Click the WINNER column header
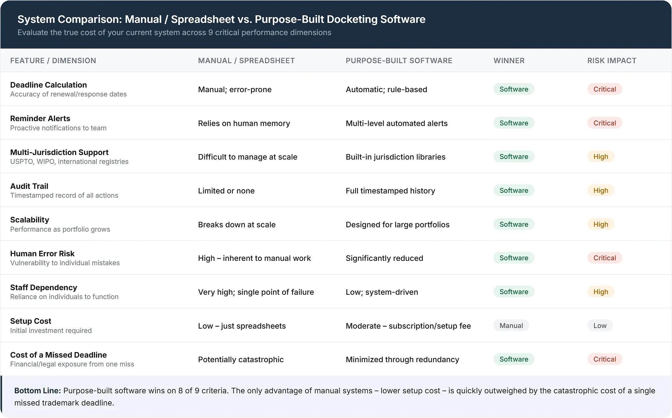 (509, 61)
